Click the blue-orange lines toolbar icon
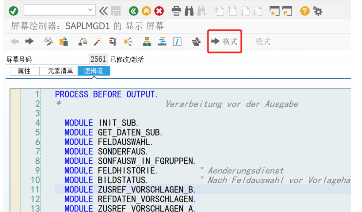Screen dimensions: 362x212 pos(162,42)
